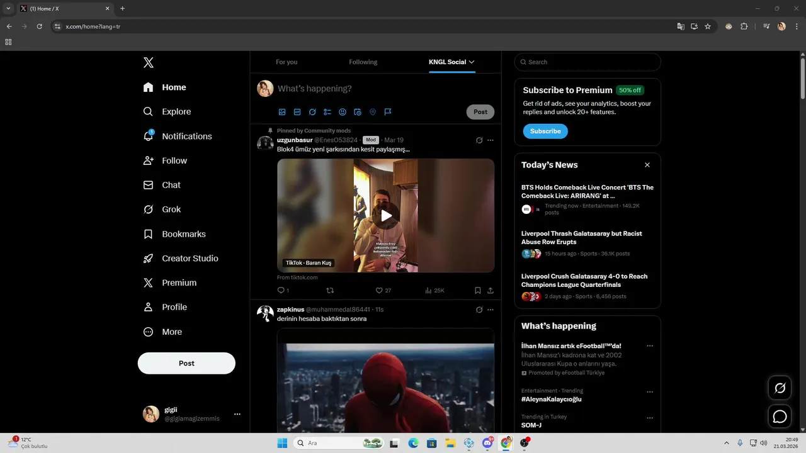Click the composer Post button

point(480,112)
